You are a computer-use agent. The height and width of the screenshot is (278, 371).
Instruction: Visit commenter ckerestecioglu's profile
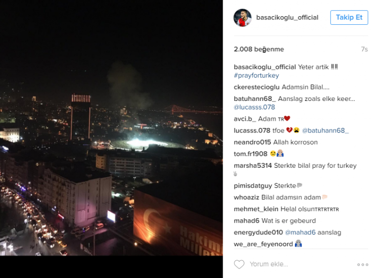[256, 87]
